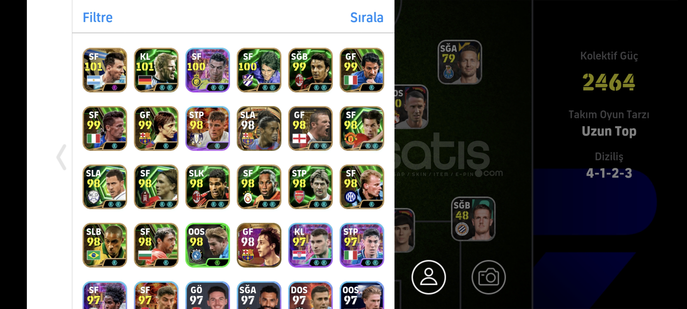The image size is (687, 309).
Task: Select the GF 99 Barcelona card
Action: (156, 128)
